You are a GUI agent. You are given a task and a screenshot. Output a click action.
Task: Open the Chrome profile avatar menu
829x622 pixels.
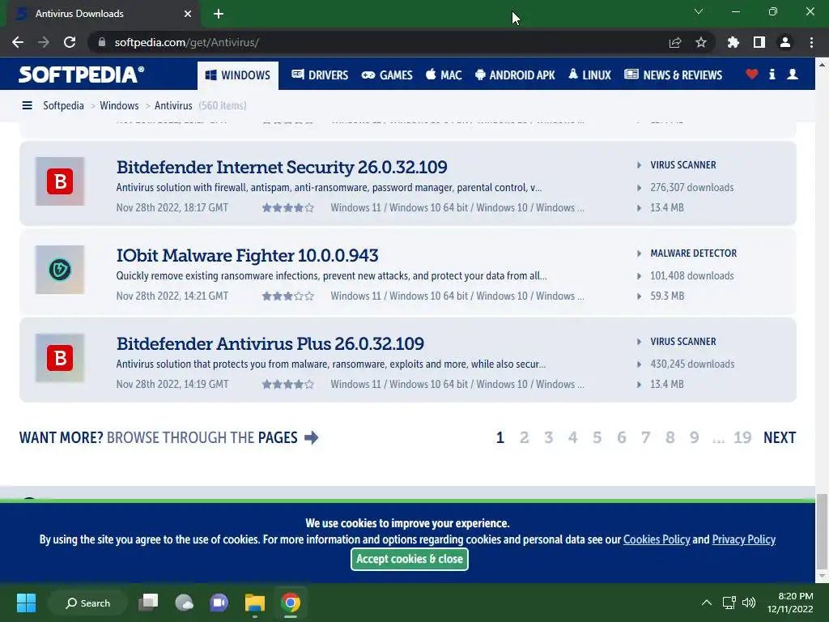tap(785, 42)
